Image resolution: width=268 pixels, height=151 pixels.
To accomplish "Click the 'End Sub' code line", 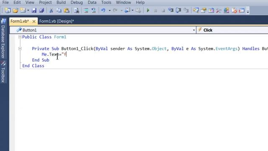I will [x=41, y=60].
